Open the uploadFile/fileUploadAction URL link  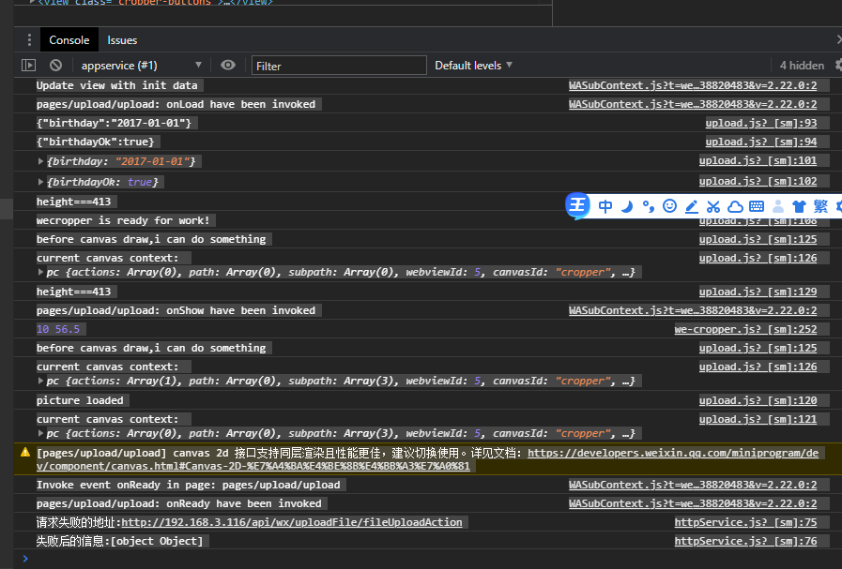point(292,522)
